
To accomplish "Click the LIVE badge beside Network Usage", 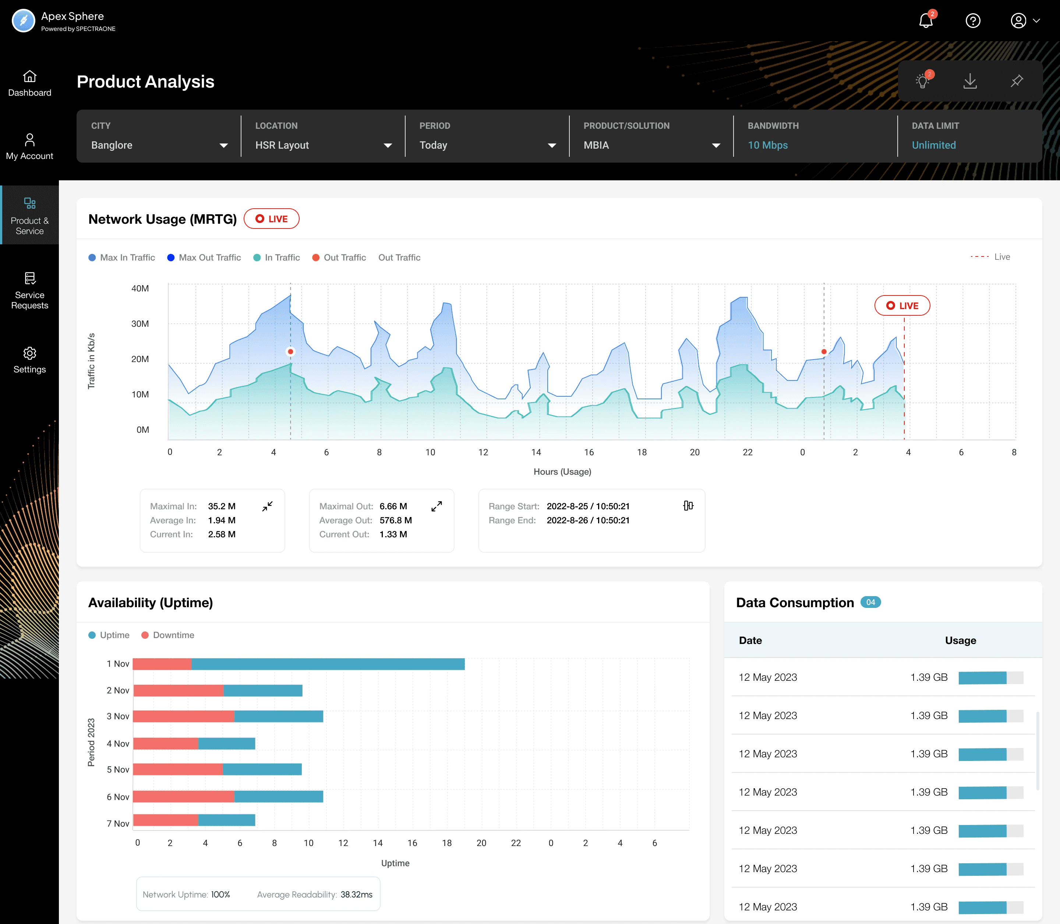I will coord(272,219).
